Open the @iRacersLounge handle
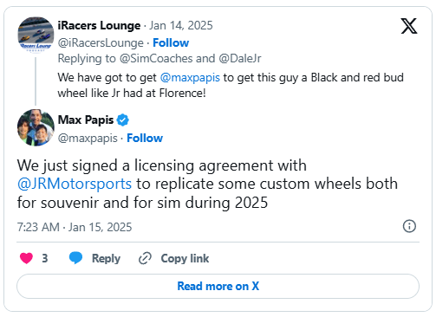Viewport: 436px width, 317px height. click(101, 42)
